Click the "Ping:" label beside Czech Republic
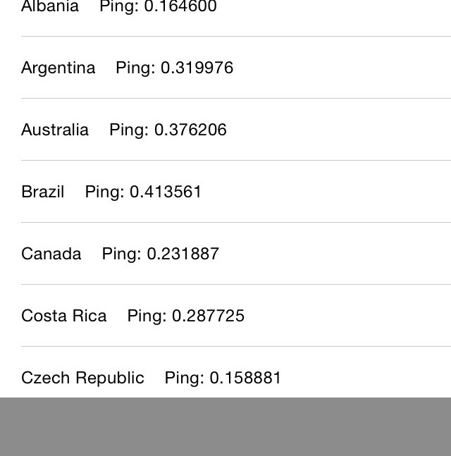Screen dimensions: 451x456 [184, 378]
